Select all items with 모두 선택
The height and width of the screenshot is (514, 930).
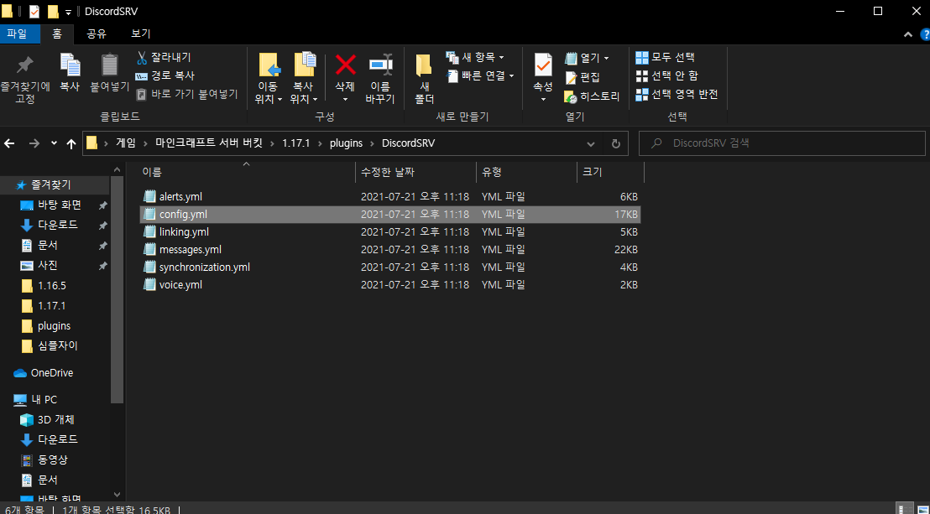(x=665, y=58)
